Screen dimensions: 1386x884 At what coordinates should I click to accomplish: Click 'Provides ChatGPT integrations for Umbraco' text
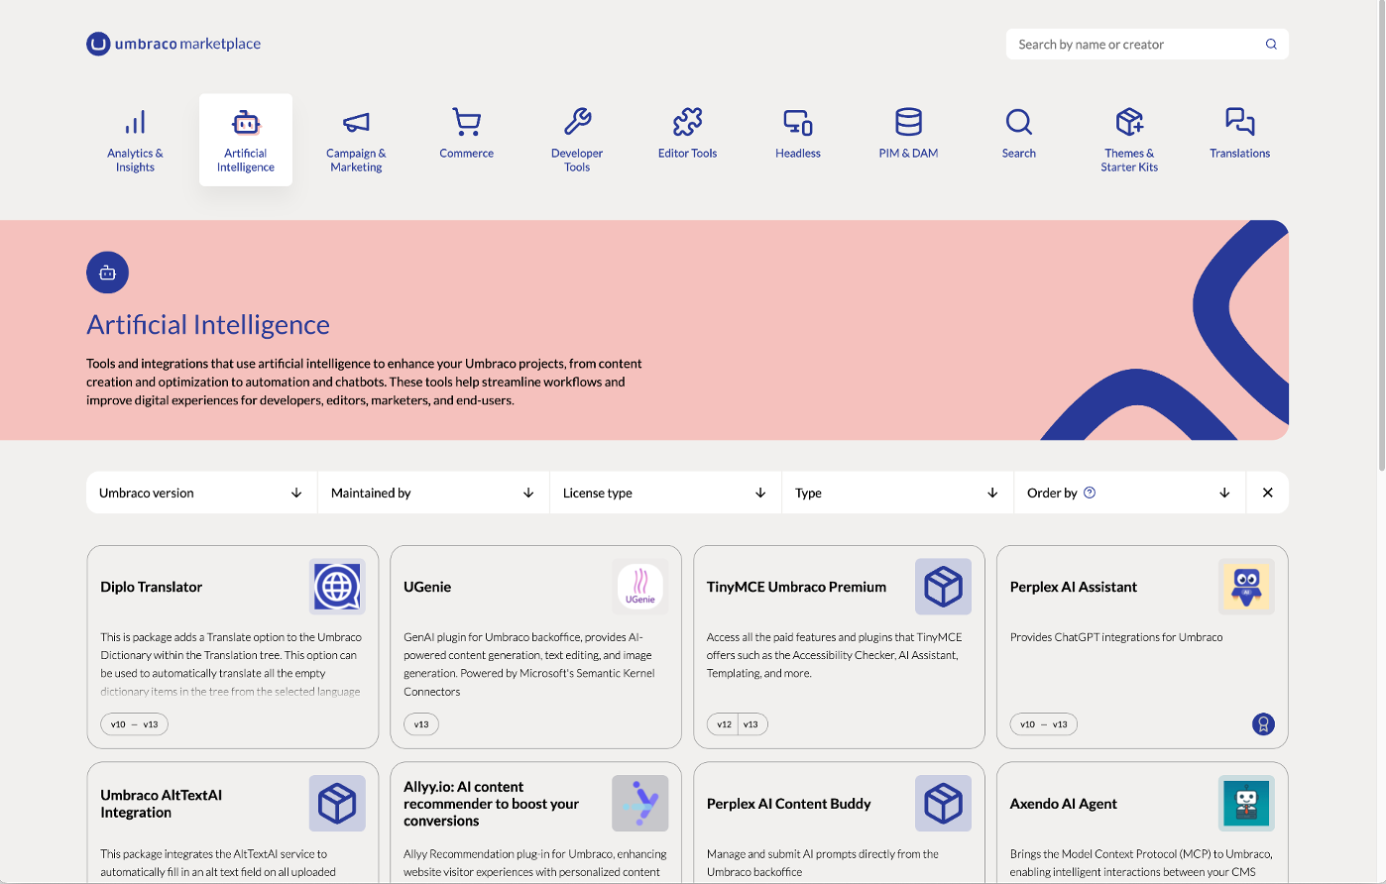[1116, 637]
